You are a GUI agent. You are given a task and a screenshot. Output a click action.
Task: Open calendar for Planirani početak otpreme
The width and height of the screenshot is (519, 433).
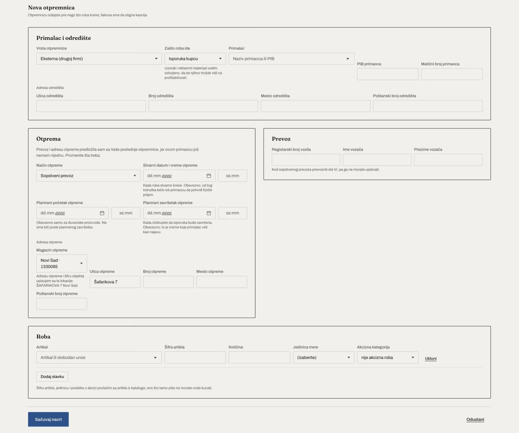coord(102,213)
